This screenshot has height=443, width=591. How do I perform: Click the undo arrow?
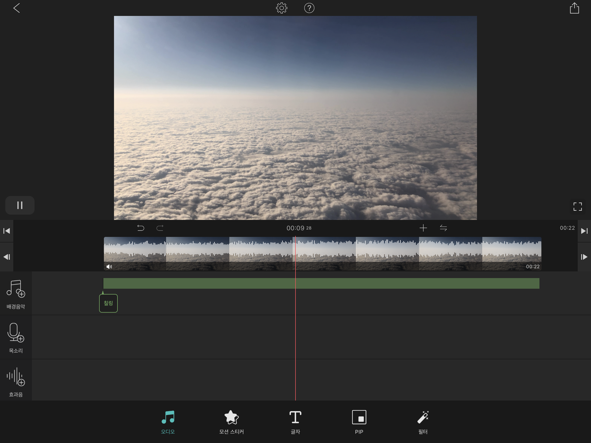141,228
